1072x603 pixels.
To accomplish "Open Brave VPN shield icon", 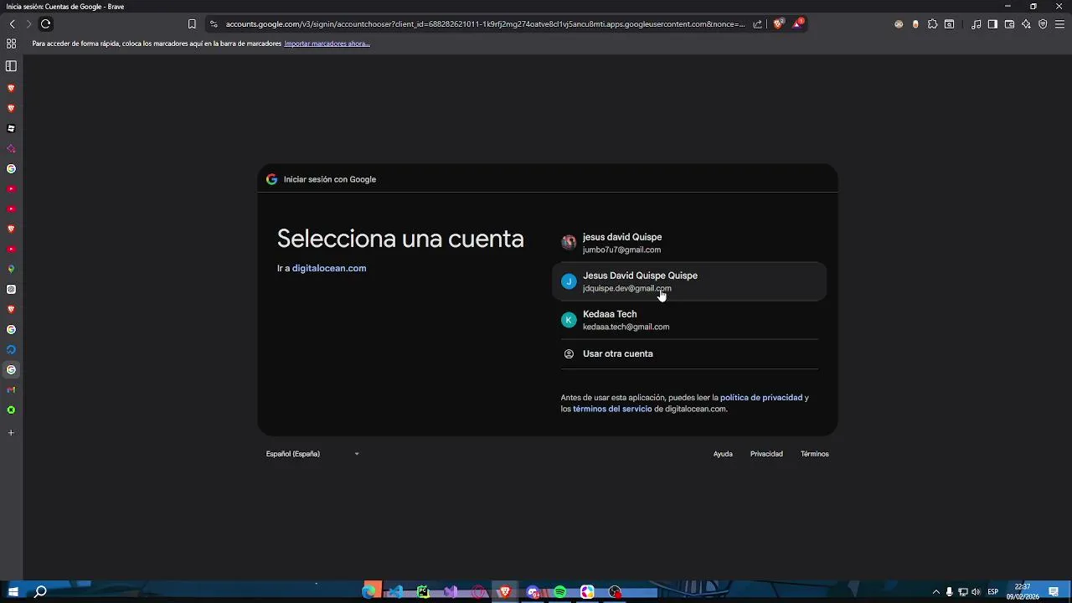I will pos(1043,24).
